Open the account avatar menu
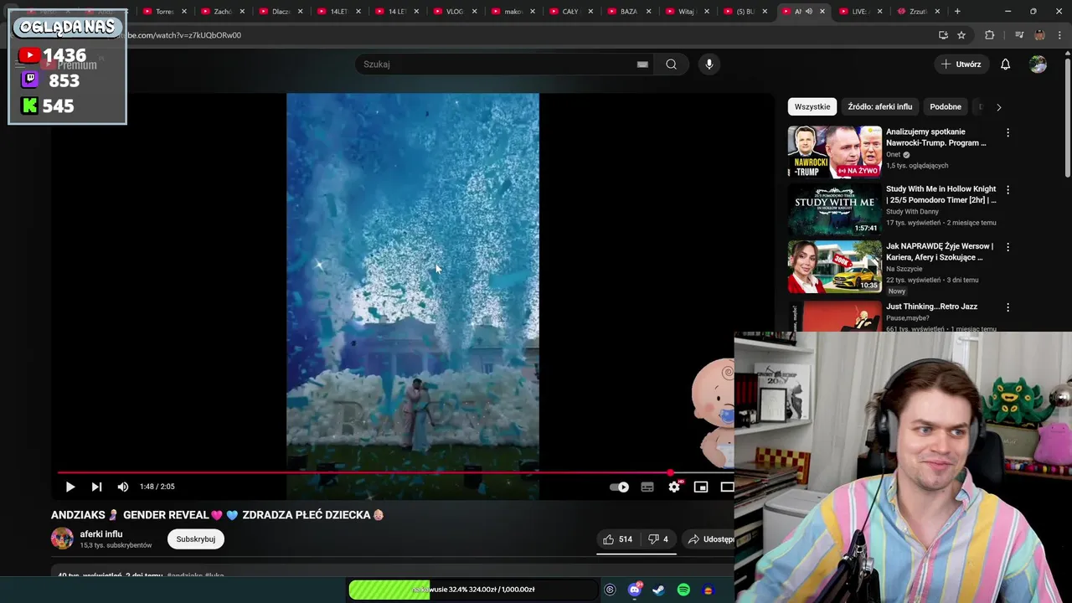 (1038, 64)
